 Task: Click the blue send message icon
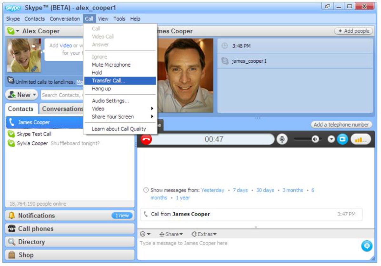tap(366, 246)
